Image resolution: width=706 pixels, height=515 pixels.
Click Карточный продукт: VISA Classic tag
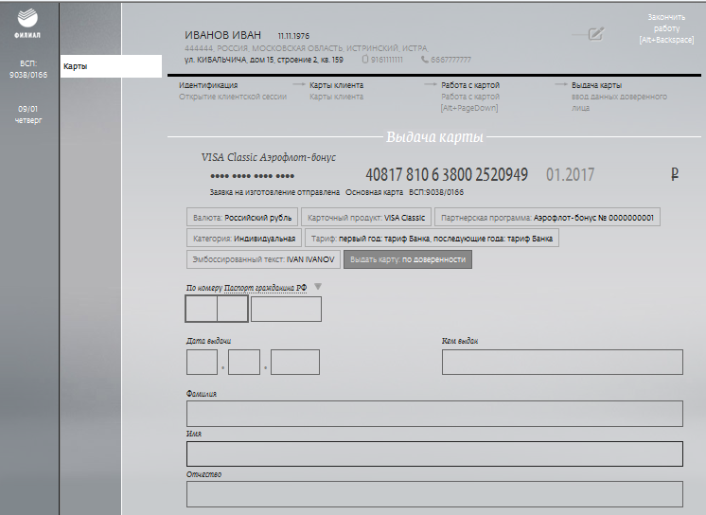[x=366, y=217]
